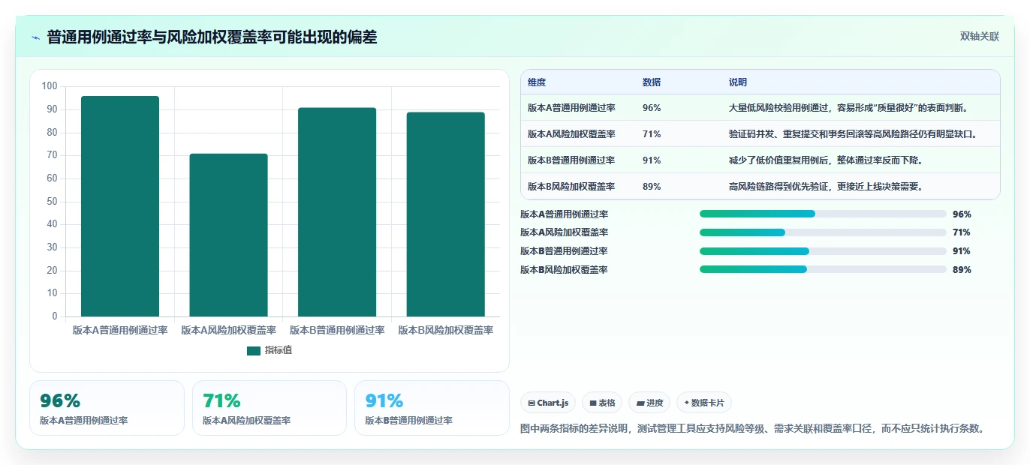Viewport: 1030px width, 465px height.
Task: Click the Chart.js tag
Action: (548, 403)
